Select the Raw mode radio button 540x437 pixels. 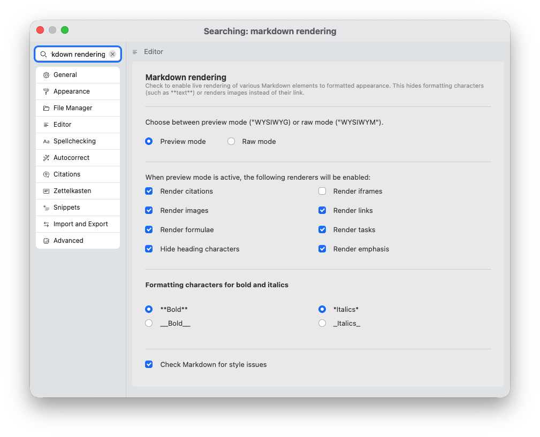click(x=231, y=141)
